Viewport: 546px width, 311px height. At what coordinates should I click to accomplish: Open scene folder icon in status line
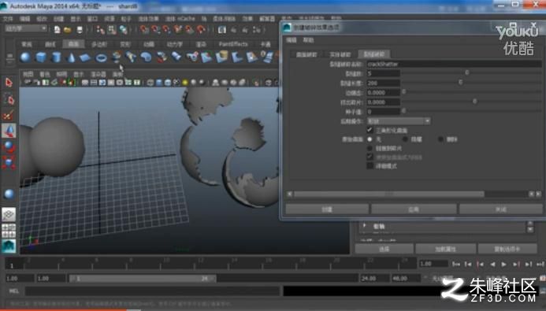tap(68, 30)
